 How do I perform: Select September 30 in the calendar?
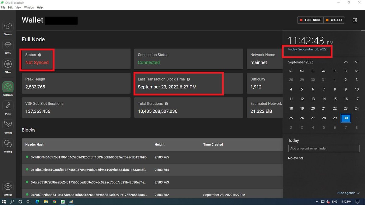[x=346, y=118]
